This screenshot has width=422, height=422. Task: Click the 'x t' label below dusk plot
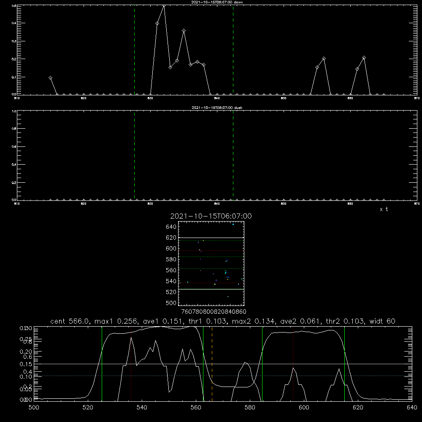(384, 209)
